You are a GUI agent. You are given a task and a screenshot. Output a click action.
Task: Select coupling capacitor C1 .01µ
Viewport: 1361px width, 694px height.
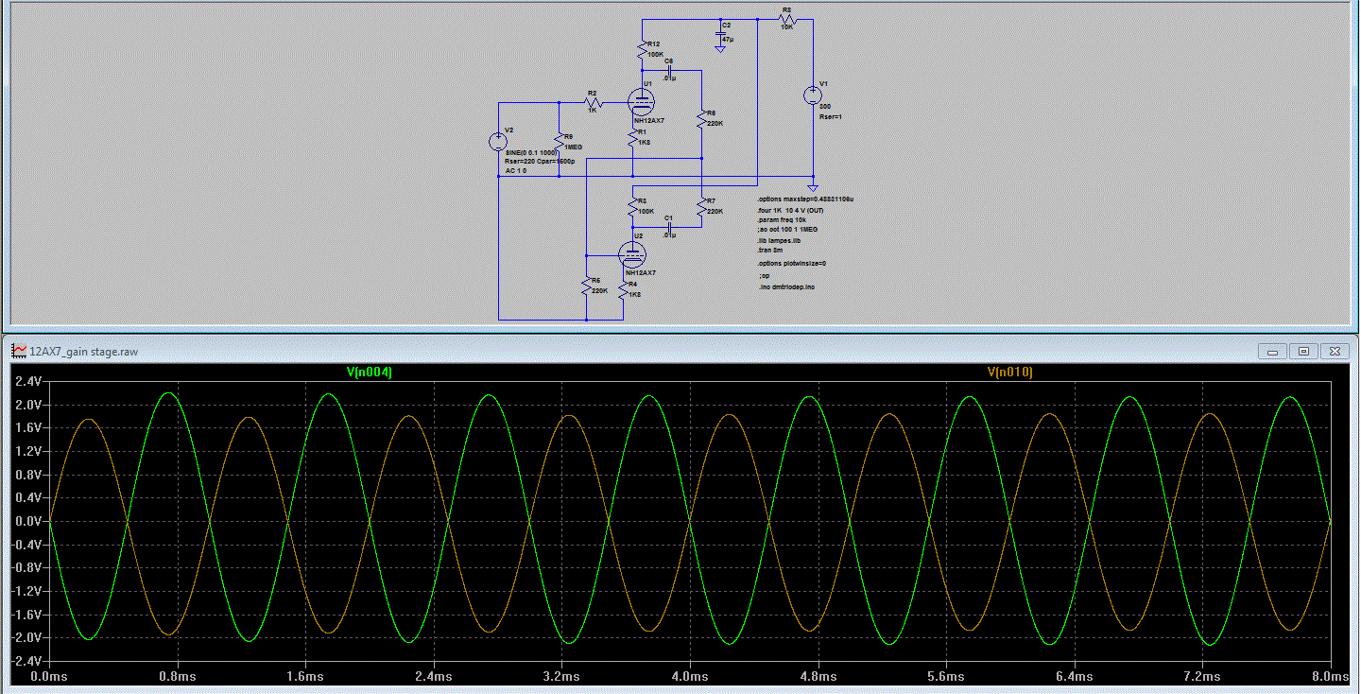pyautogui.click(x=668, y=228)
